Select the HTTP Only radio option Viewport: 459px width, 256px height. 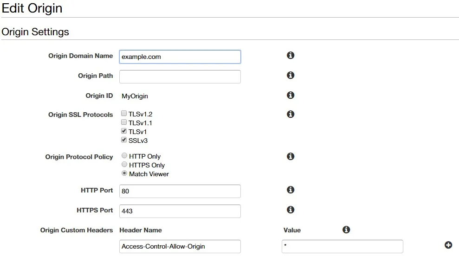click(124, 156)
